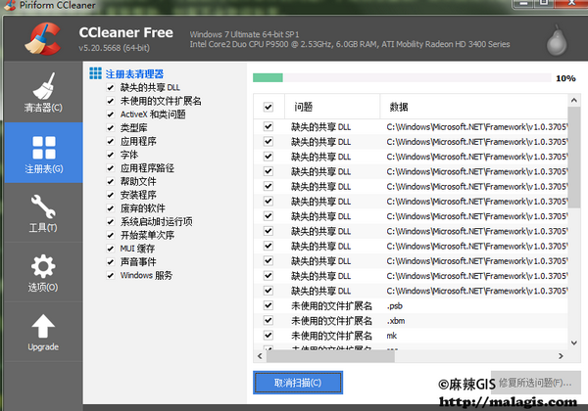Uncheck the .xbm result row checkbox
Viewport: 588px width, 411px height.
(x=269, y=320)
